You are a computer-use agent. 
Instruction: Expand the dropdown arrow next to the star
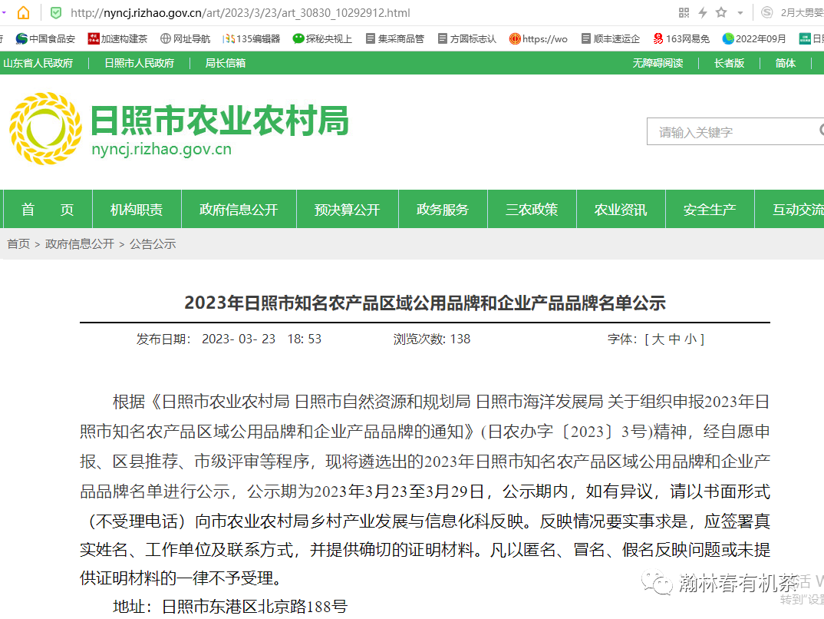click(x=740, y=12)
